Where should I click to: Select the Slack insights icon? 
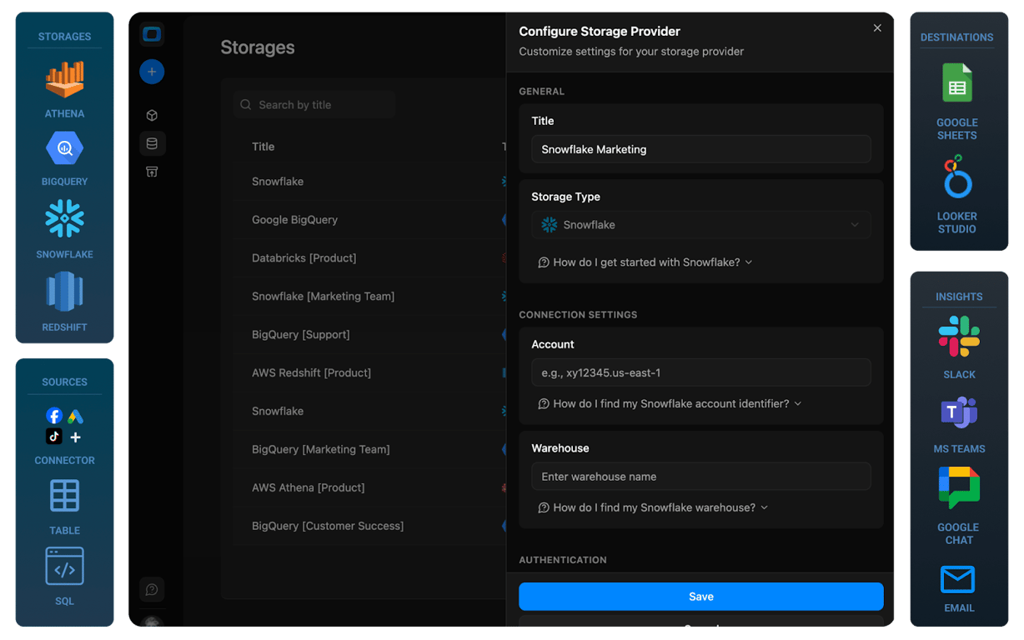[x=959, y=337]
